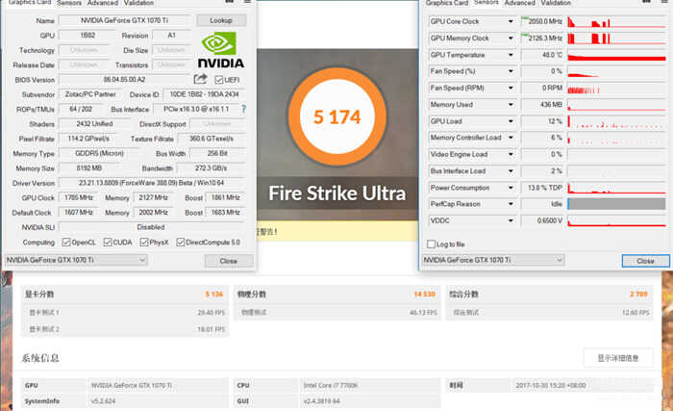Click the GPU Clock value 1785 MHz

coord(79,197)
